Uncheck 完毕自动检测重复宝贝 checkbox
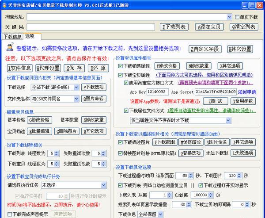 coord(120,185)
